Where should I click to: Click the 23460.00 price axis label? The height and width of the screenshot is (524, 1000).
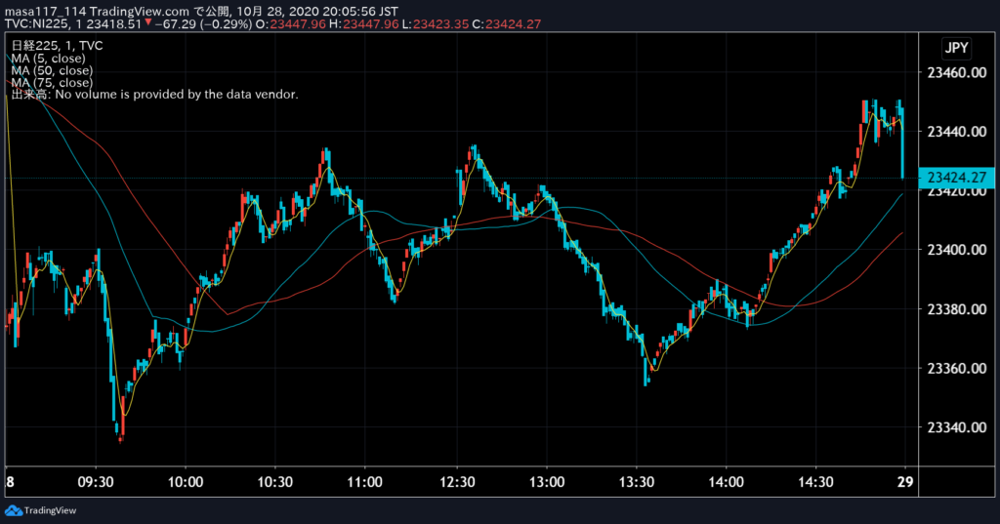click(957, 72)
